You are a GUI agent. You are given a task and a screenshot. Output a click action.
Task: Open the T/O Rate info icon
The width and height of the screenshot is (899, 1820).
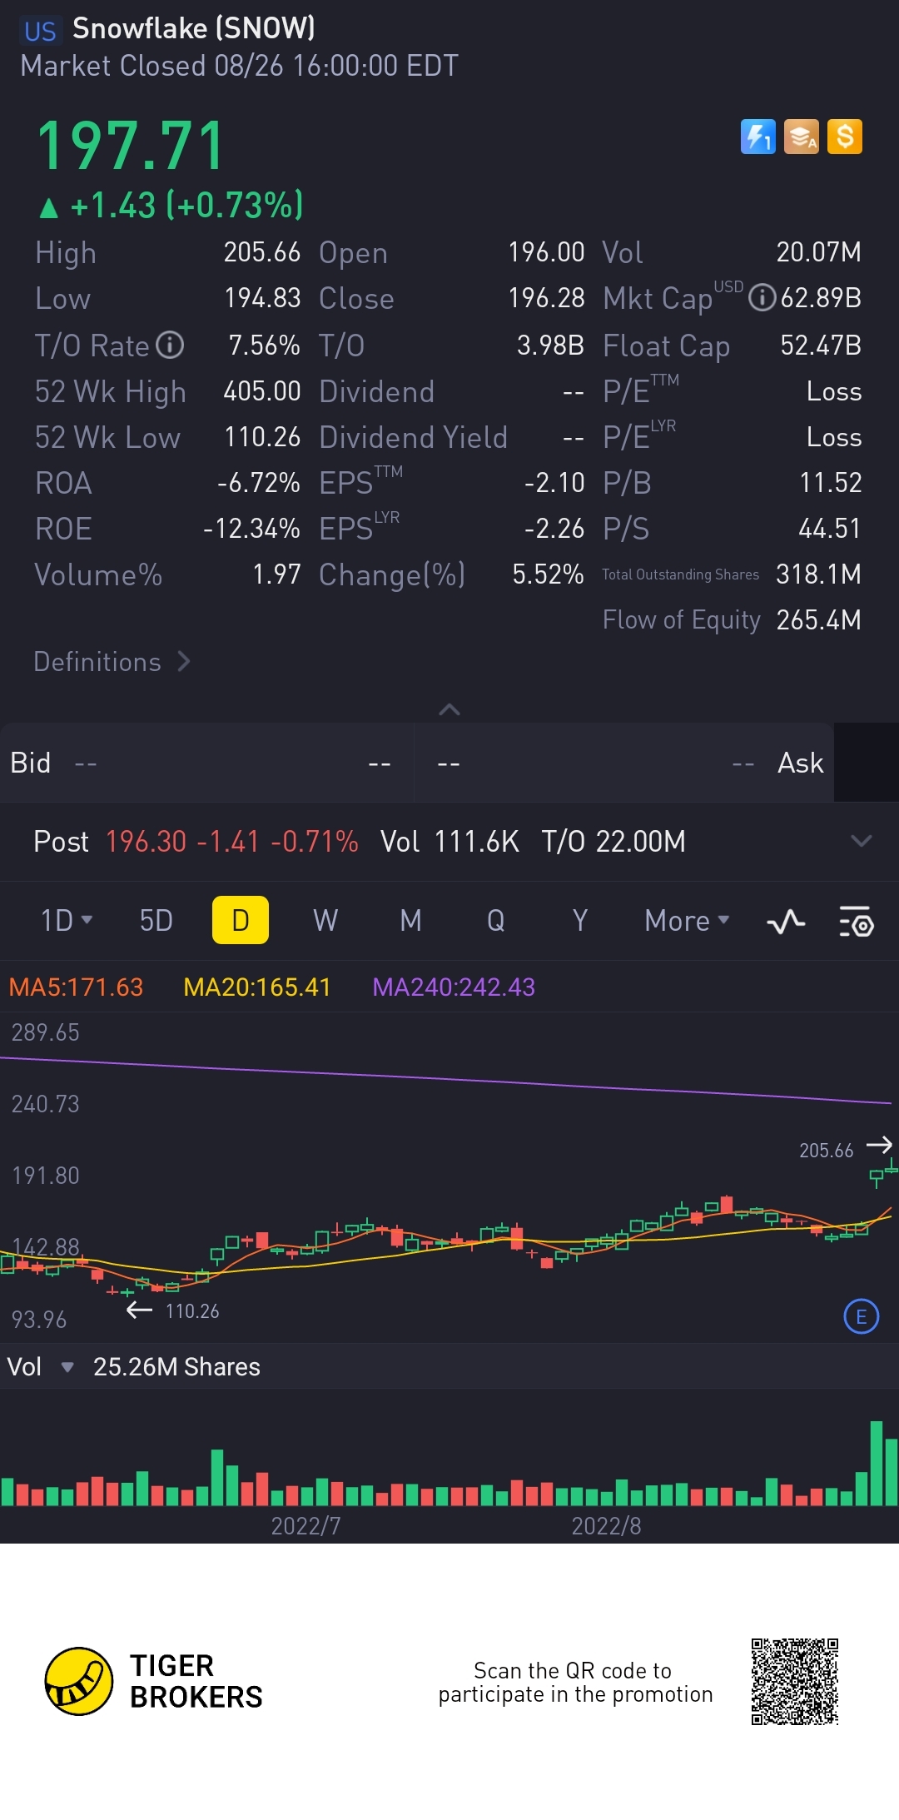[x=171, y=345]
